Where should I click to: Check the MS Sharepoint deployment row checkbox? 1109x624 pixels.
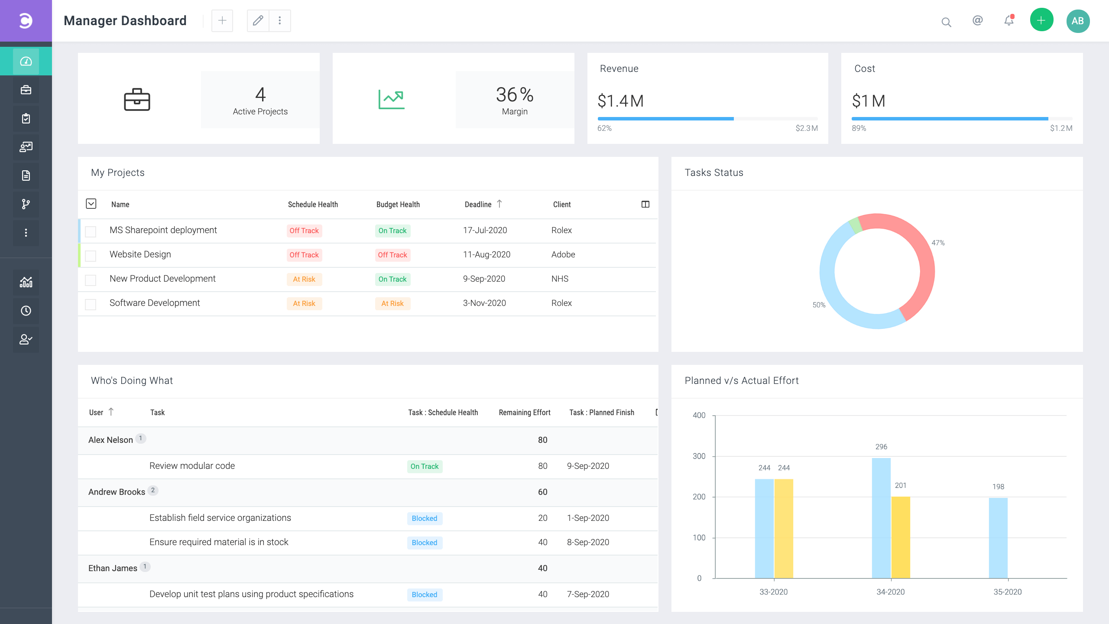91,231
